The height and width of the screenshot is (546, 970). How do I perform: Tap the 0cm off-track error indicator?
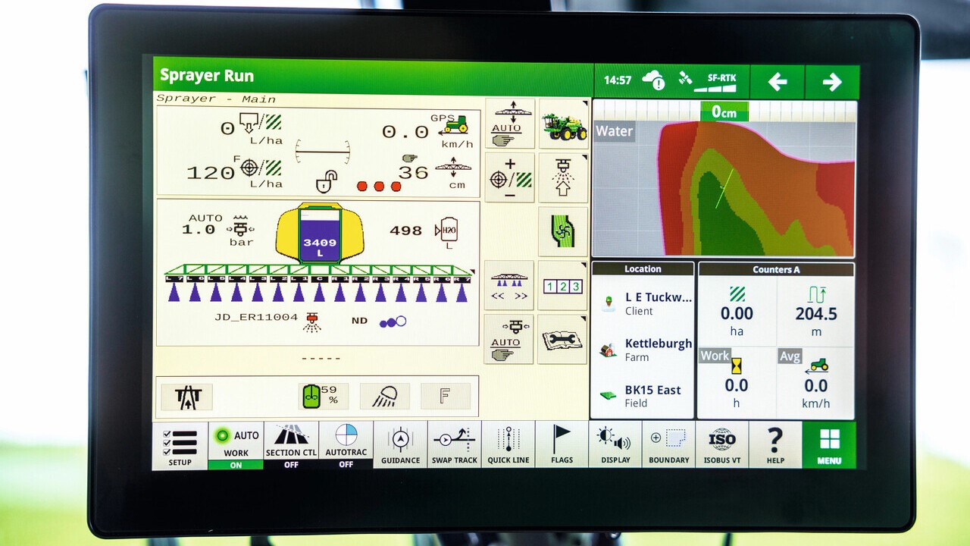pos(724,111)
